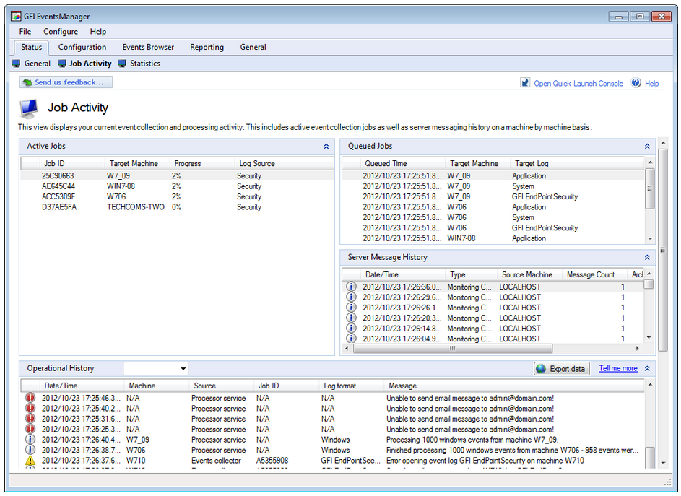
Task: Click the error icon for 17:25:31.6 entry
Action: [30, 419]
